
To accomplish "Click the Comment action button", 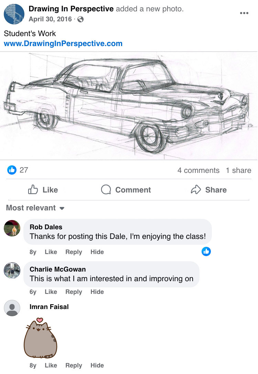I will (126, 190).
